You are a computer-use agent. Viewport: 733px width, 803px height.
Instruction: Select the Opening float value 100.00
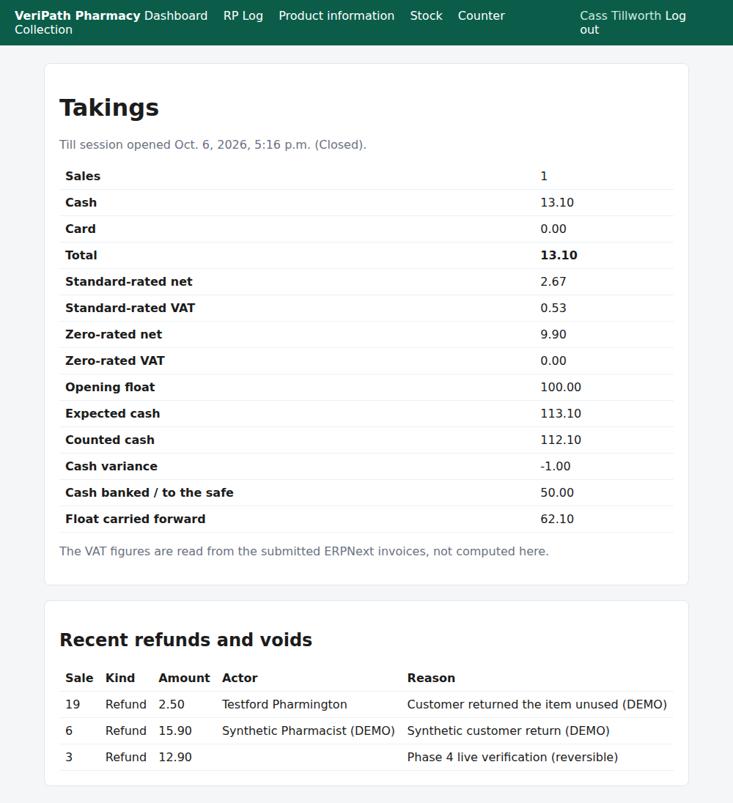click(x=561, y=387)
